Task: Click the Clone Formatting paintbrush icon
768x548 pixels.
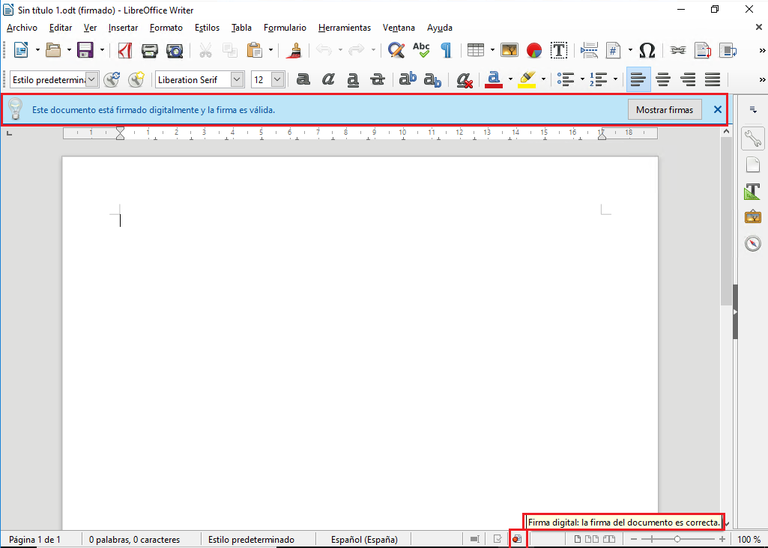Action: (294, 50)
